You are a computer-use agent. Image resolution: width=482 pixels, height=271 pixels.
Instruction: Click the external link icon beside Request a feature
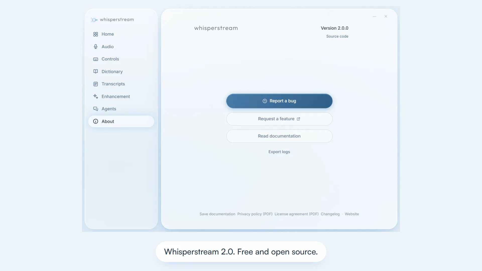298,119
